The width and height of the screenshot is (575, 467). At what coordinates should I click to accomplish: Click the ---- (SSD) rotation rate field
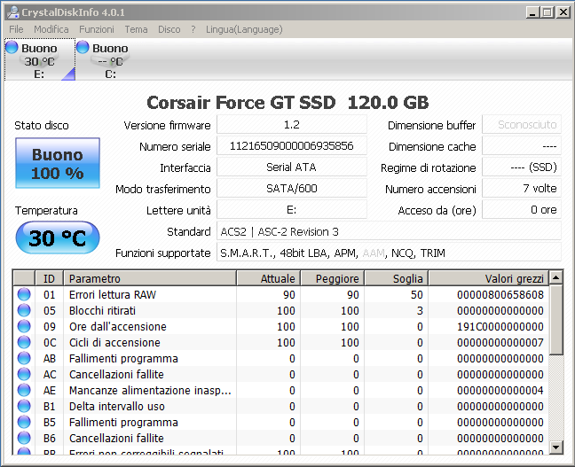[x=522, y=167]
